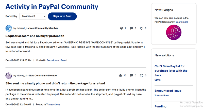This screenshot has width=203, height=108.
Task: Open the 'Encountered issue' solution link
Action: (x=168, y=91)
